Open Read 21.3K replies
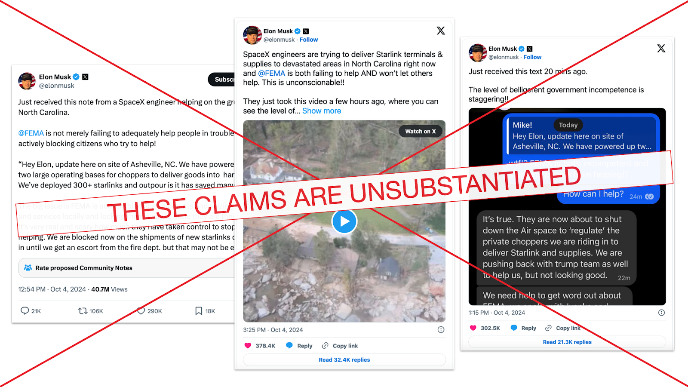Screen dimensions: 688x387 tap(567, 342)
